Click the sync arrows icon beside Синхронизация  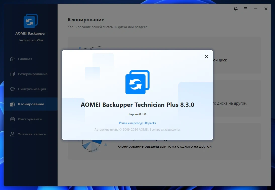[12, 89]
